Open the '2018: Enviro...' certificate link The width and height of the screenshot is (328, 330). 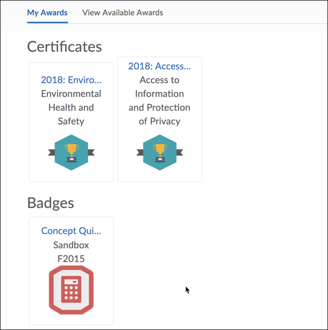pos(71,80)
